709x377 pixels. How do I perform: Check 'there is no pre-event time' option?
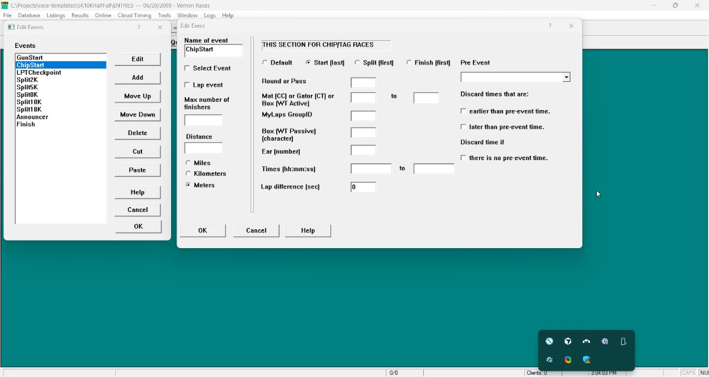[x=463, y=158]
